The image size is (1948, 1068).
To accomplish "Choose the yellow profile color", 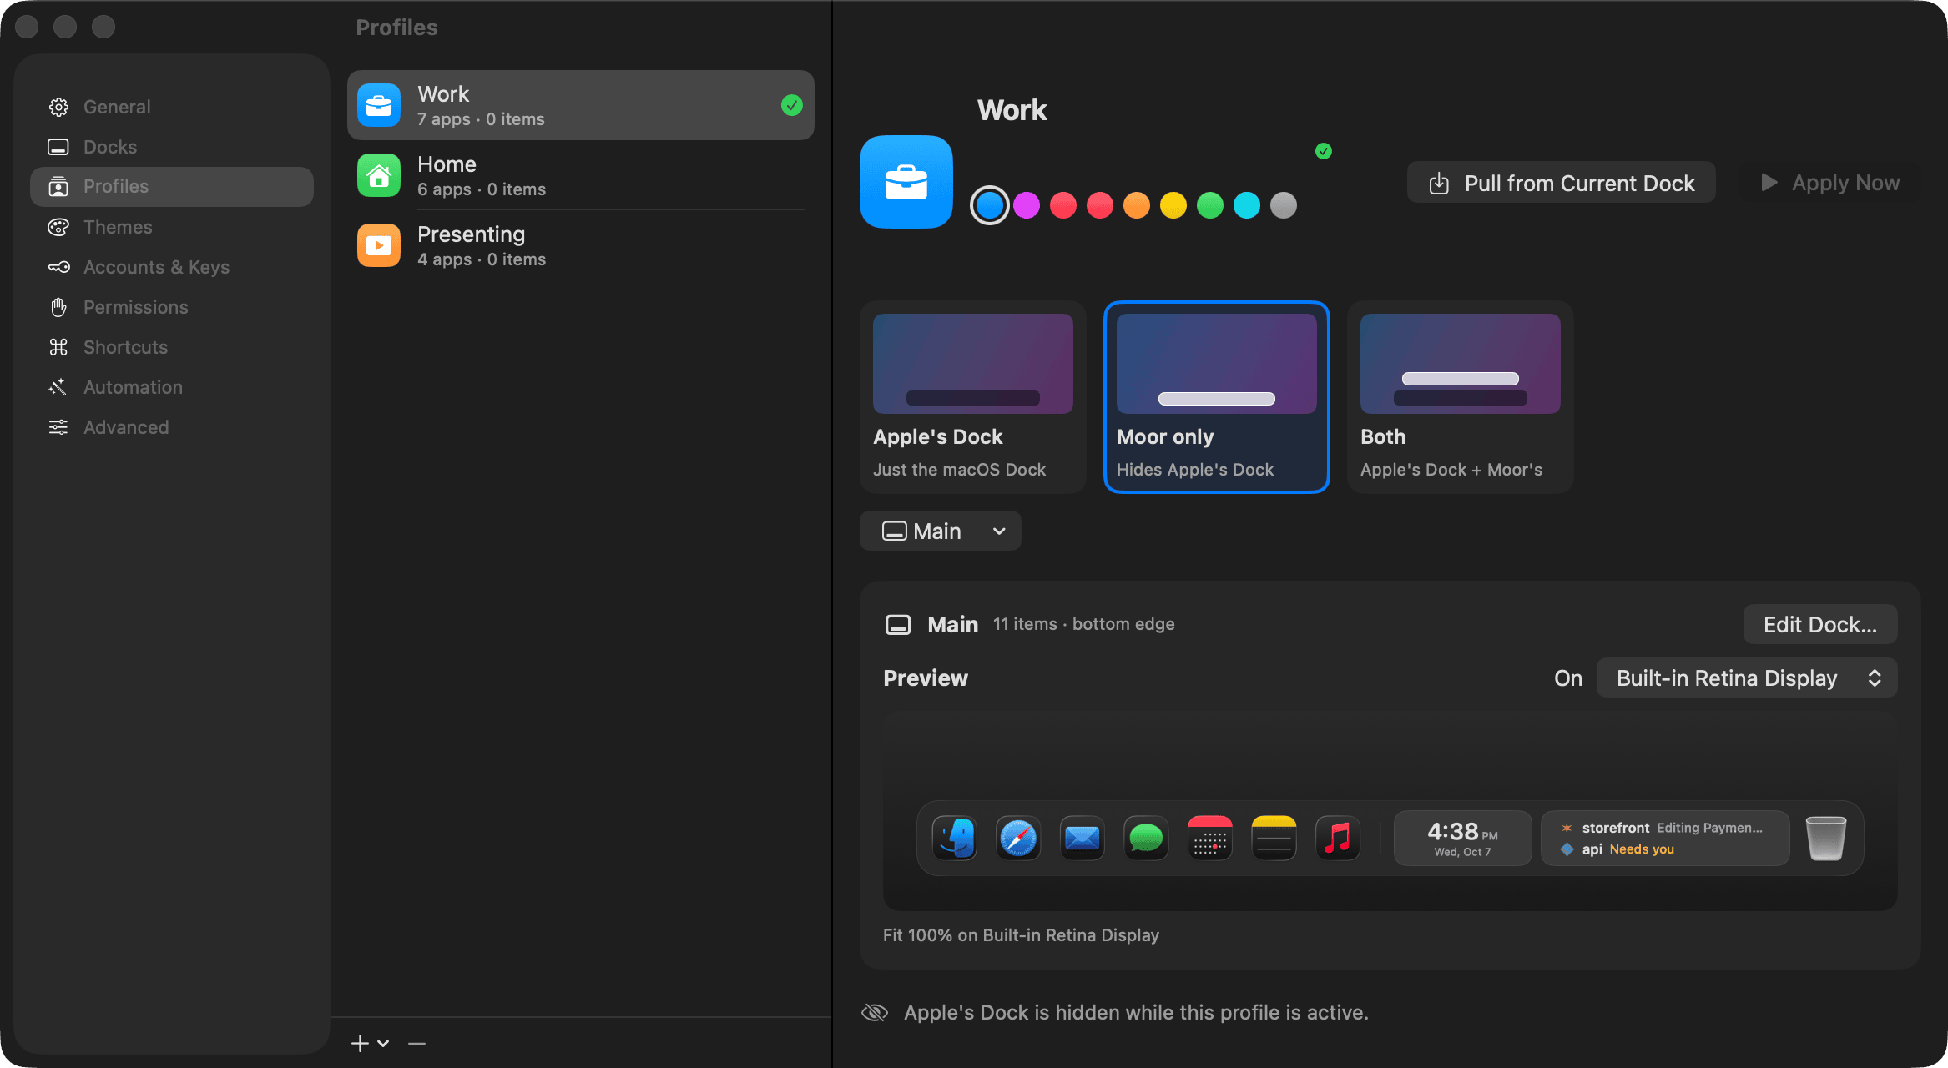I will click(1173, 205).
